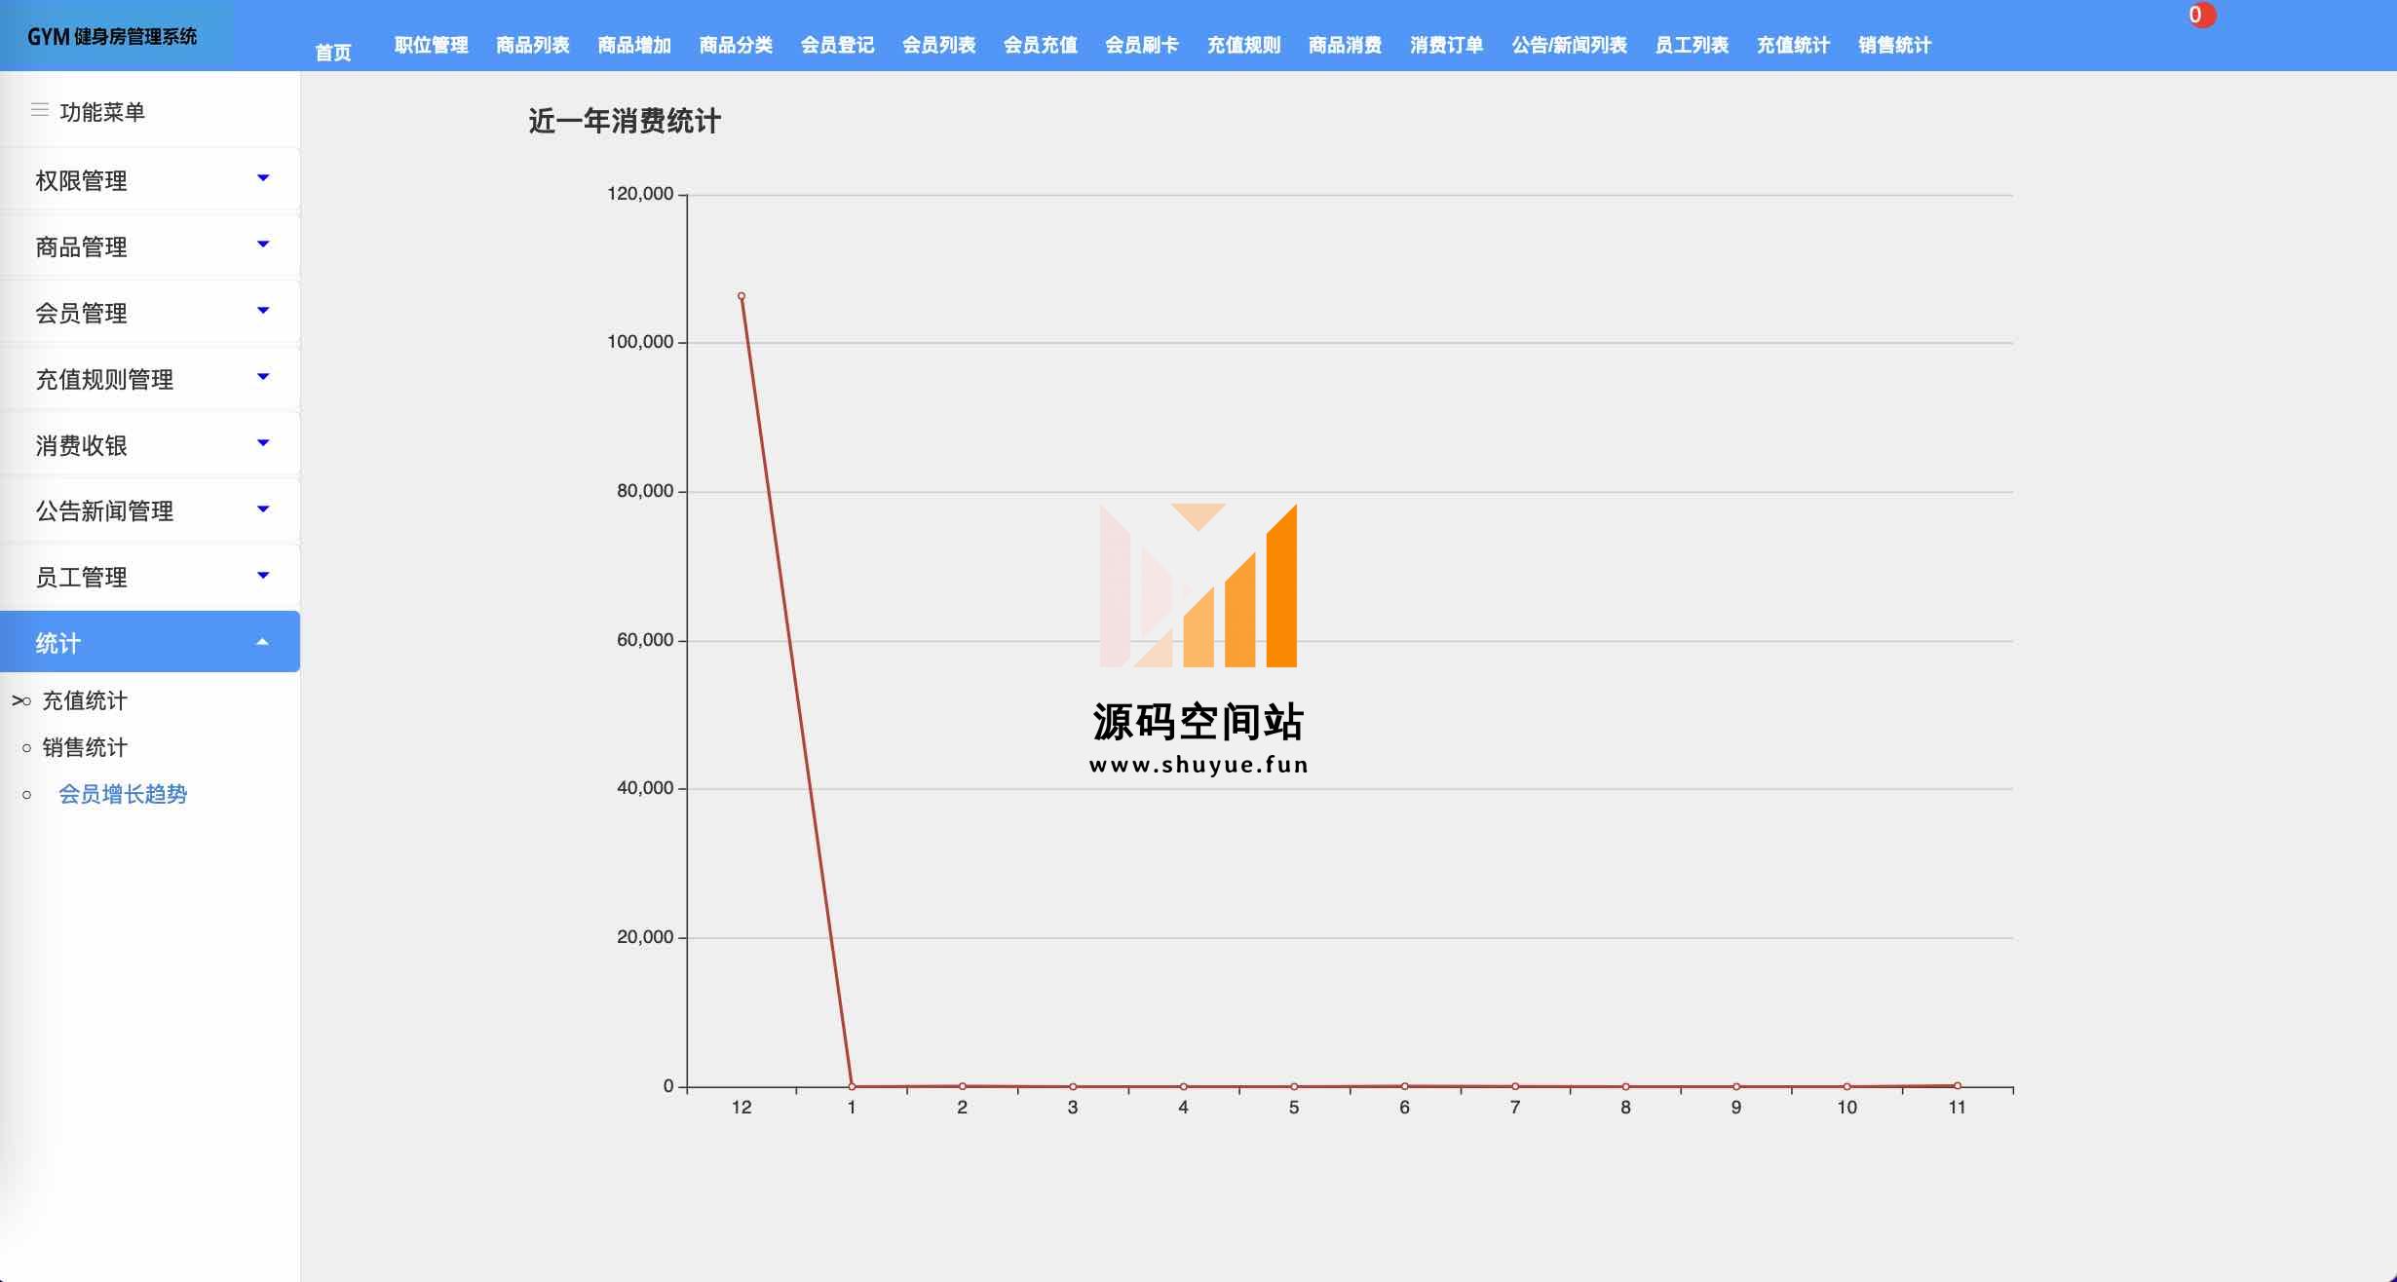Open 充值规则 in the top navigation
This screenshot has width=2397, height=1282.
(x=1244, y=45)
